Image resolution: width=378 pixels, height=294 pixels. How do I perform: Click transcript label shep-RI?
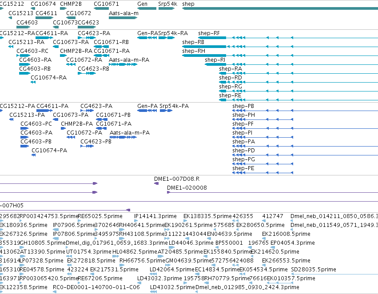point(215,60)
